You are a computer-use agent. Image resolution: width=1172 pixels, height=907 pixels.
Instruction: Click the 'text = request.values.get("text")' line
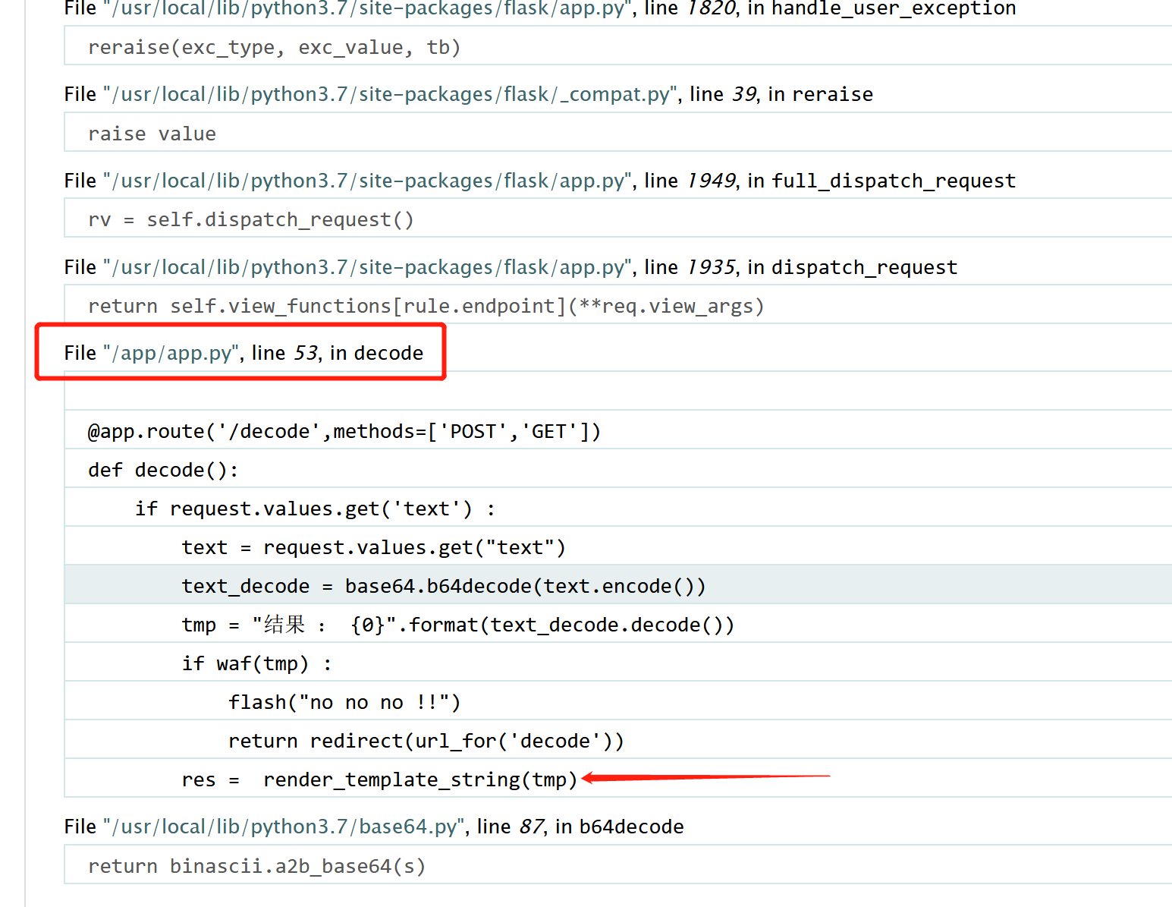pyautogui.click(x=618, y=547)
